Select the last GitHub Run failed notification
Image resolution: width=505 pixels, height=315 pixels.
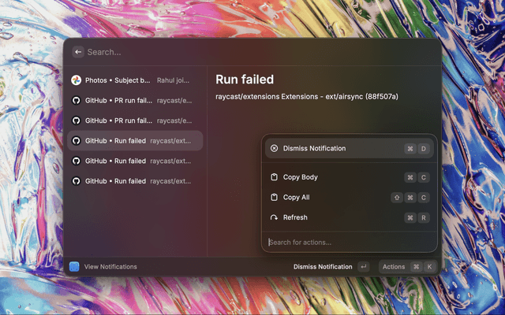tap(134, 181)
